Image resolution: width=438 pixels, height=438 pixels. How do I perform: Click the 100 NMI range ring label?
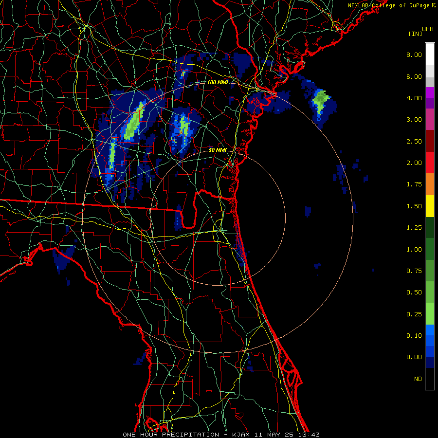click(218, 82)
